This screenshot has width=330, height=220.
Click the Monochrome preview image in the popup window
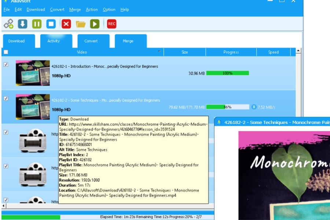tap(284, 176)
